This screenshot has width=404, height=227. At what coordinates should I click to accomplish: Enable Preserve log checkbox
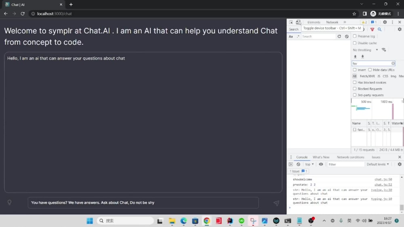click(355, 36)
